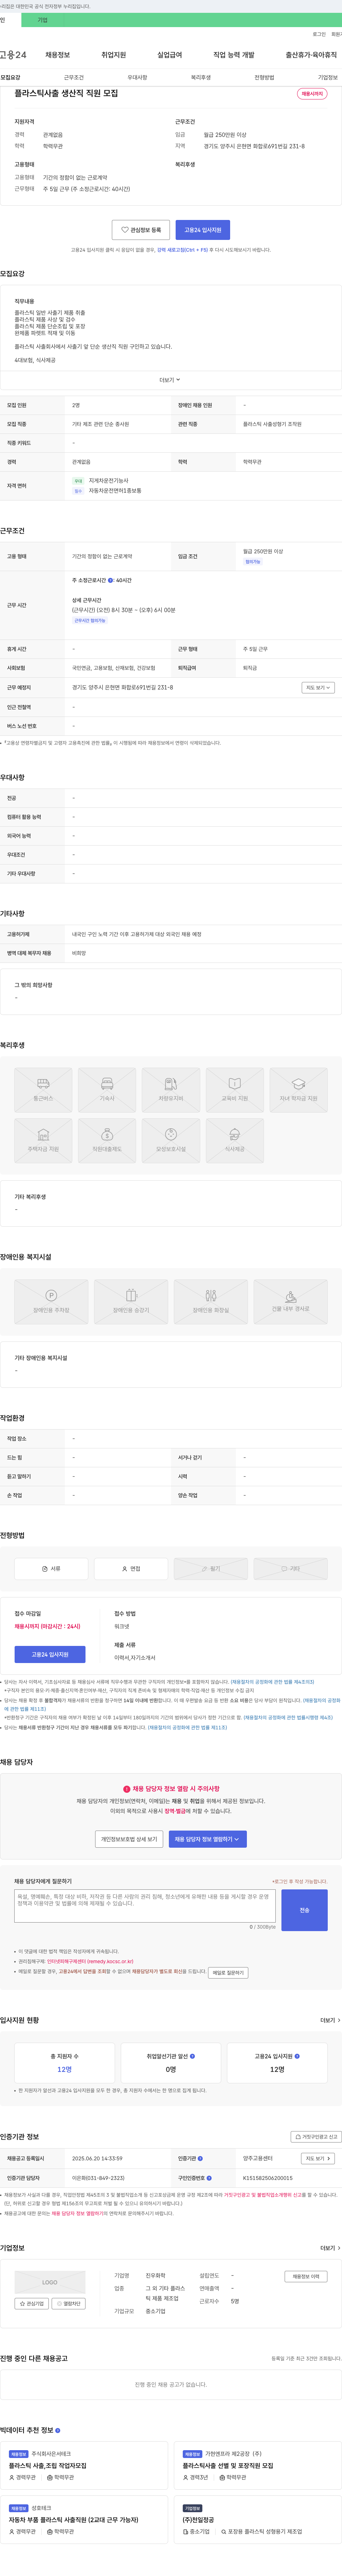This screenshot has height=2576, width=342.
Task: Open recommended job 플라스틱사출 선별 및 포장직원 모집
Action: pos(228,2465)
